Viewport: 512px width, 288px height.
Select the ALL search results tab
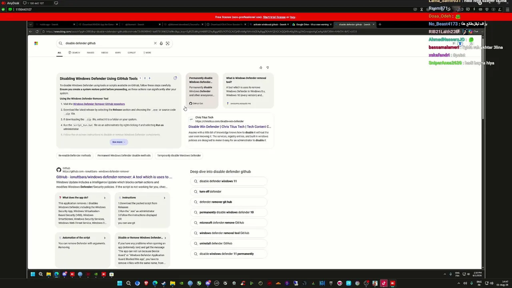[59, 52]
